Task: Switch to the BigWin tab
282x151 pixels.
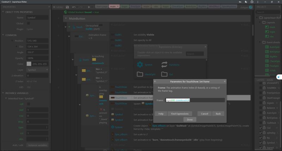Action: click(x=202, y=6)
